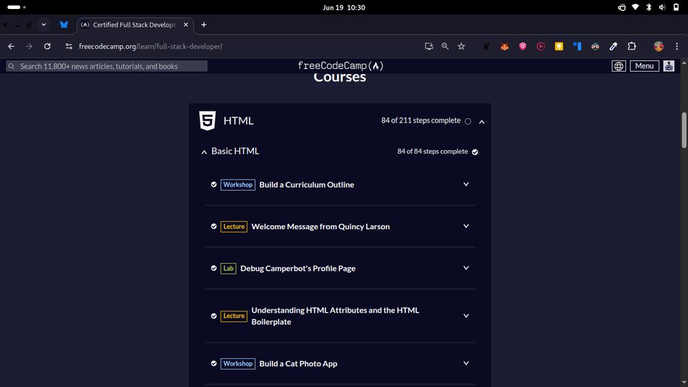Viewport: 688px width, 387px height.
Task: Open the volume speaker tray icon
Action: tap(662, 7)
